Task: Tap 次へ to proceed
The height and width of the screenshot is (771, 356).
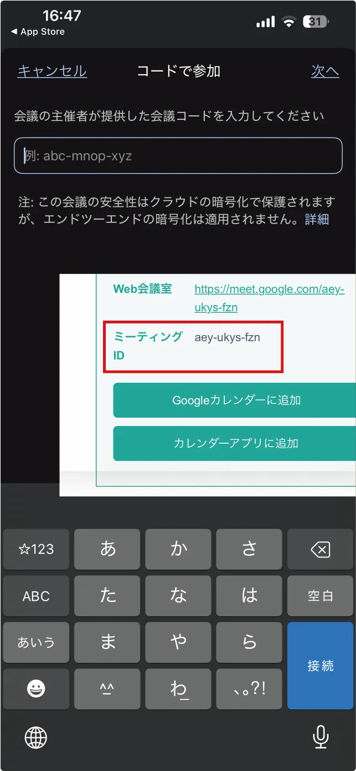Action: coord(325,71)
